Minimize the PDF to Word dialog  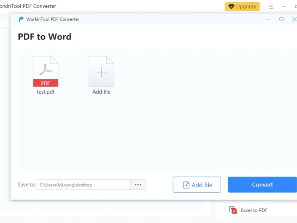pyautogui.click(x=268, y=19)
